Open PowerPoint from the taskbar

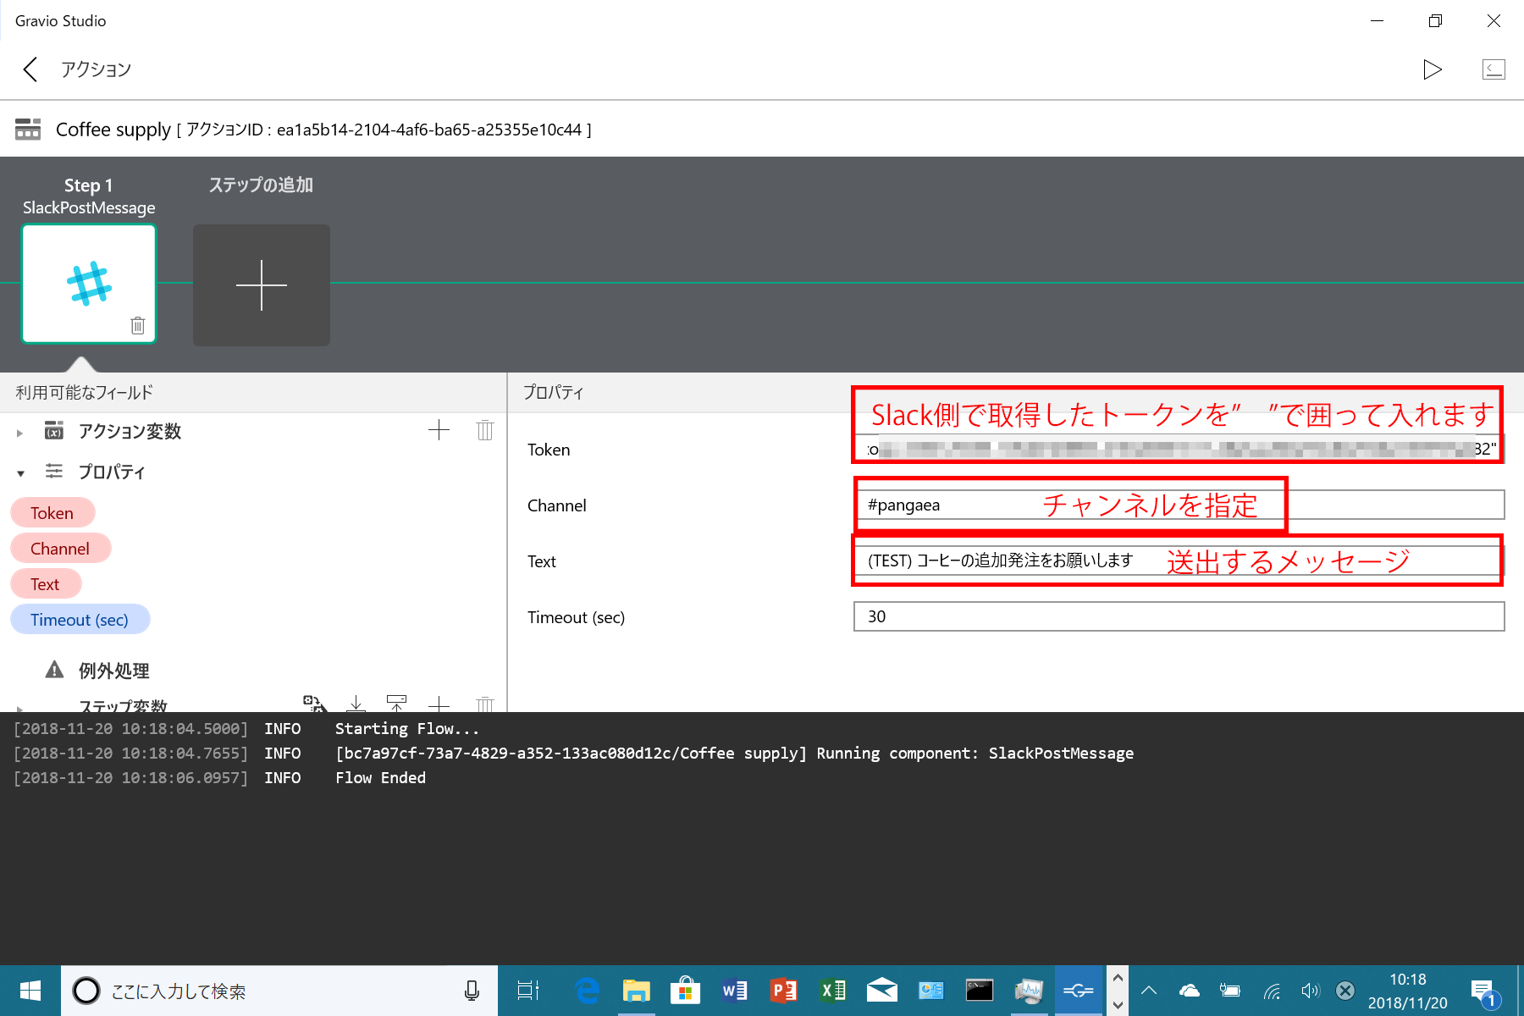783,991
